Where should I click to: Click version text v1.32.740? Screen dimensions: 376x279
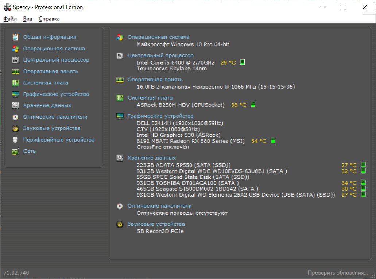[x=16, y=273]
